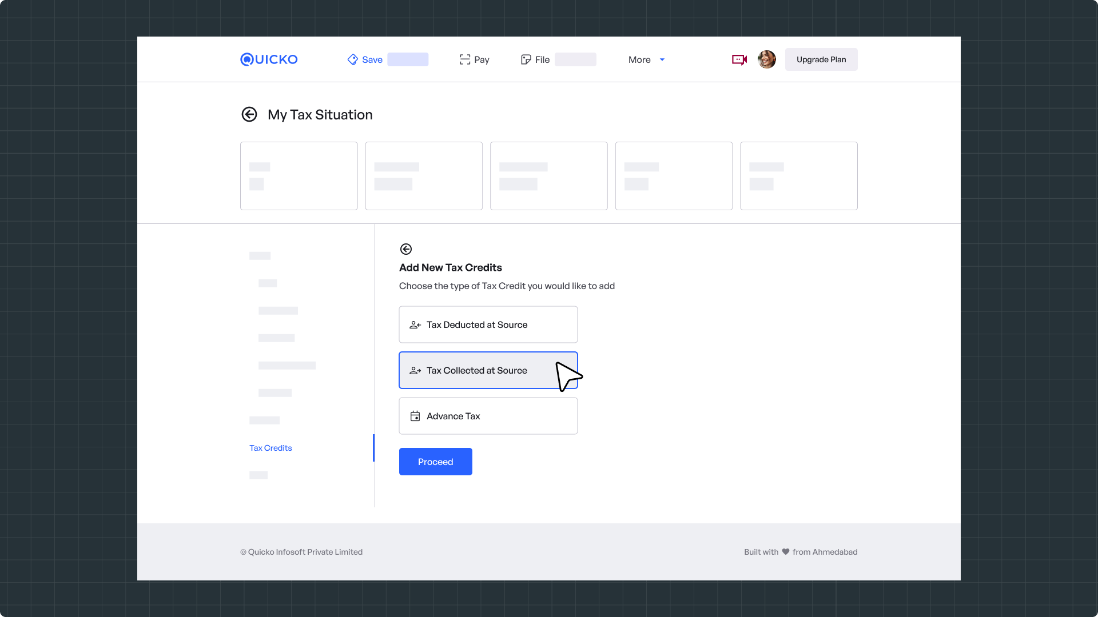Open the More menu
Screen dimensions: 1098x617
click(x=639, y=59)
